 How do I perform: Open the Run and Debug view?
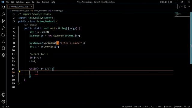pos(3,28)
